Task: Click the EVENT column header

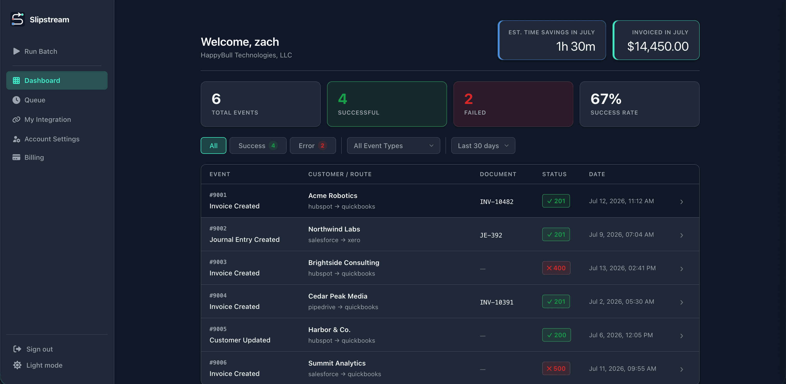Action: tap(220, 174)
